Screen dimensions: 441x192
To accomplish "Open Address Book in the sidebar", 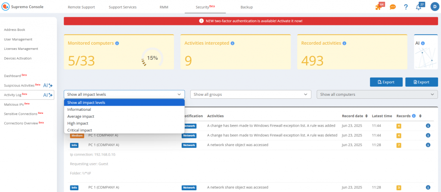I will [15, 30].
